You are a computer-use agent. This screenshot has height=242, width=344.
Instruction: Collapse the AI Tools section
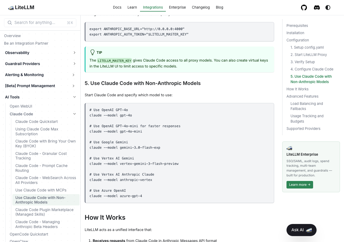click(74, 97)
